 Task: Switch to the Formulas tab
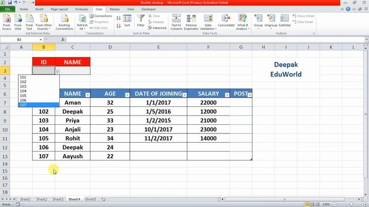[x=82, y=9]
